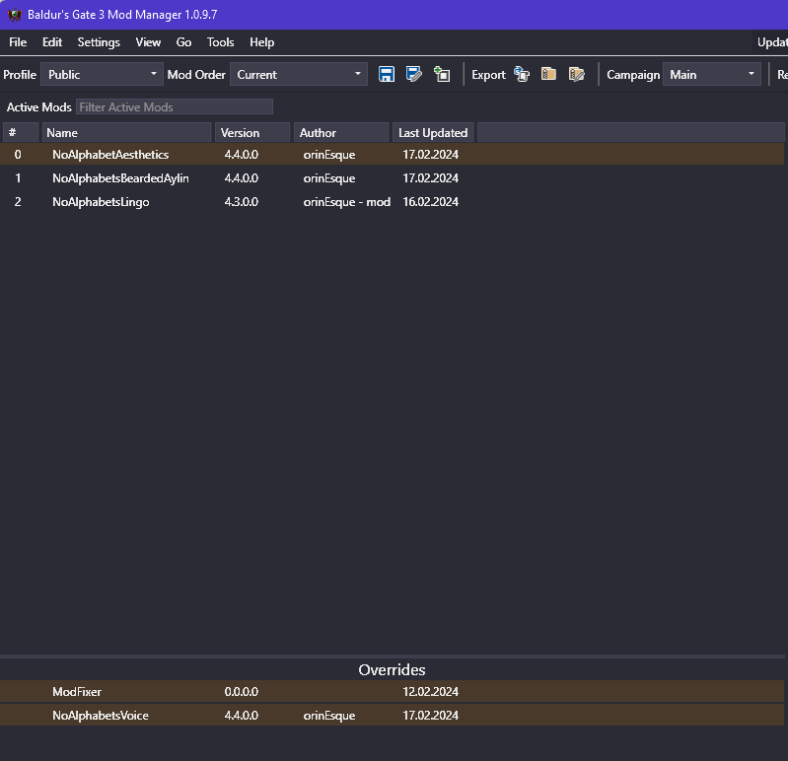
Task: Open the Tools menu
Action: [x=221, y=42]
